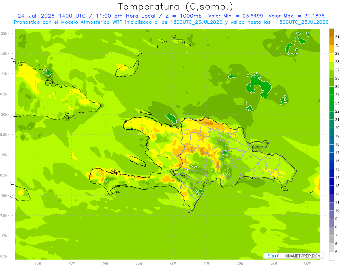Click the 'Valor Min. = 23.5499' text
Image resolution: width=345 pixels, height=267 pixels.
pos(235,16)
